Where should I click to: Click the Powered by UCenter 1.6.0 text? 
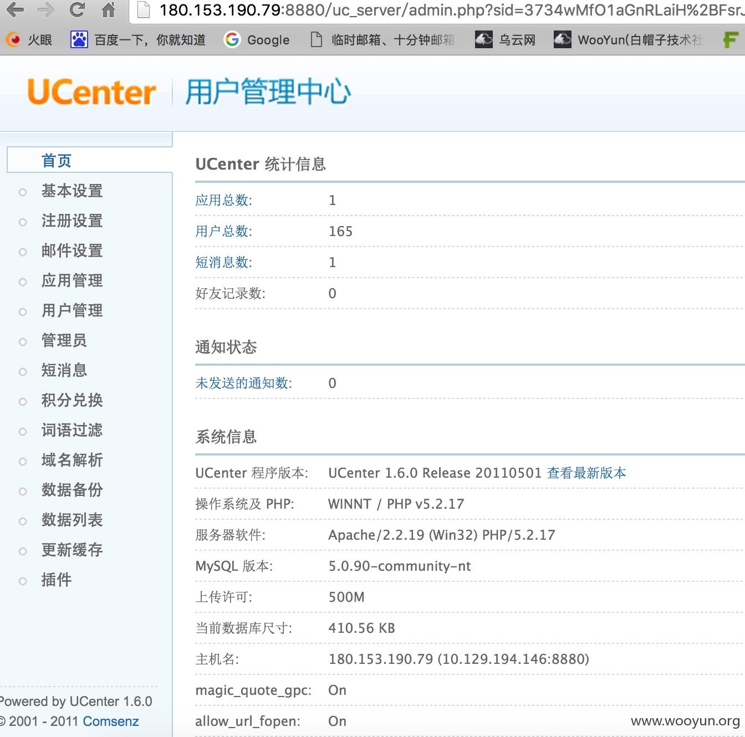[75, 701]
